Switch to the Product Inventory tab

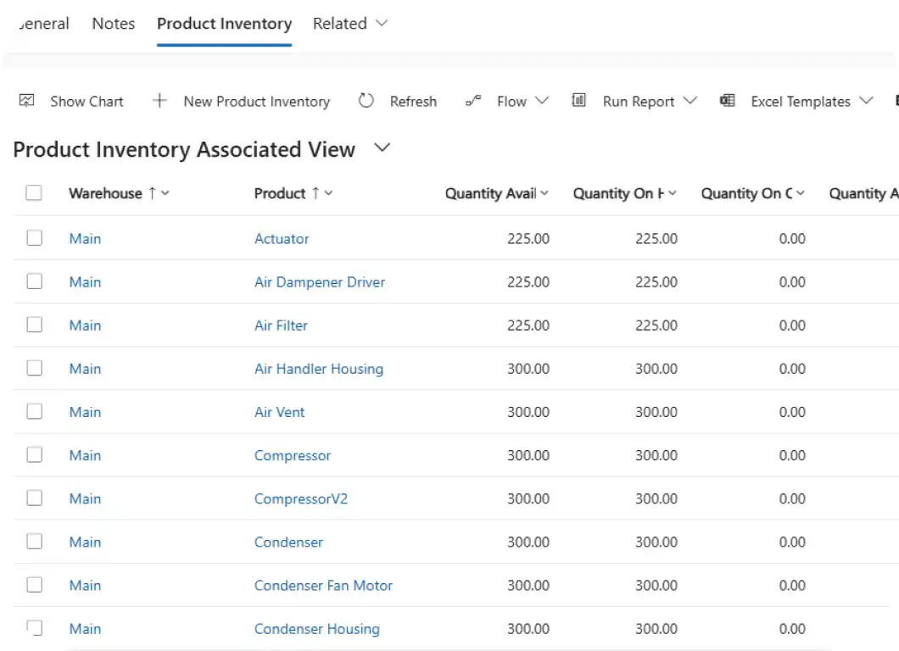[223, 24]
